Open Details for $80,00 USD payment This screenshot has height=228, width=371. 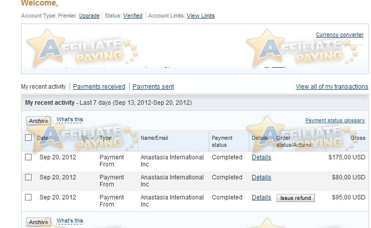pos(261,177)
